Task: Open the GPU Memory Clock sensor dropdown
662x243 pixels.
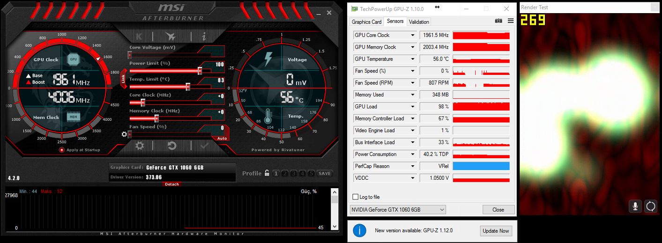Action: (x=413, y=47)
